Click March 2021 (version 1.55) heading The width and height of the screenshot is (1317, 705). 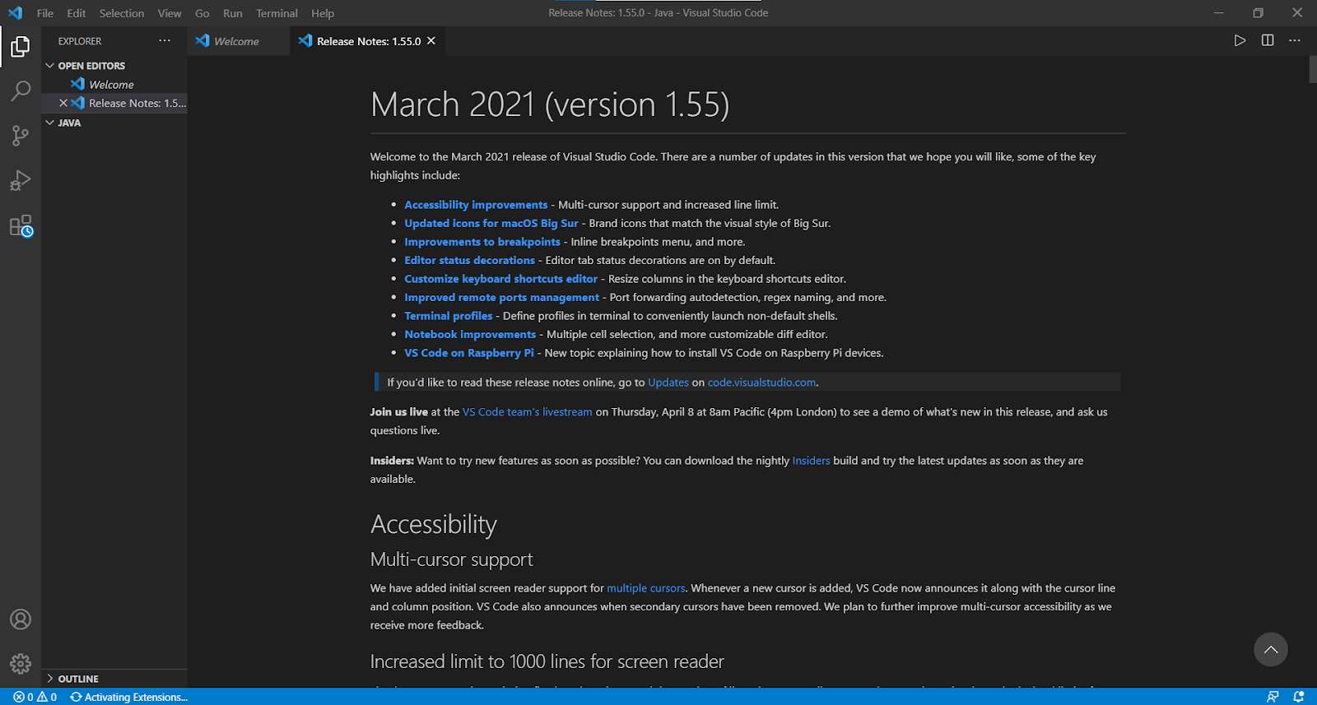pos(550,104)
